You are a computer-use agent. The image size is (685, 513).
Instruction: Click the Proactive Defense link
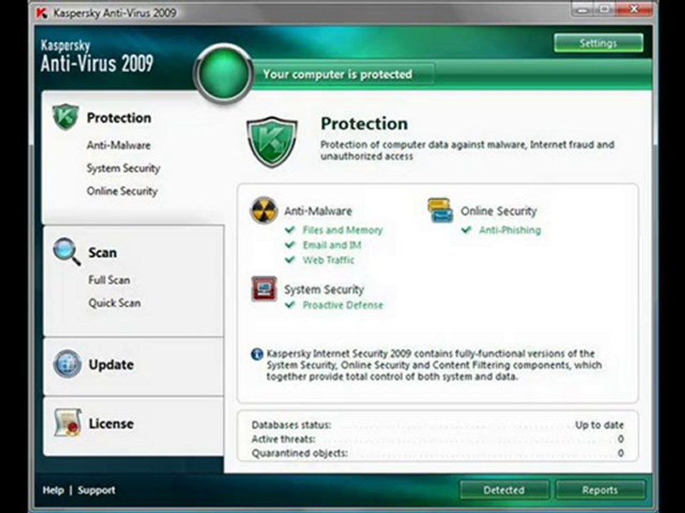pyautogui.click(x=343, y=306)
